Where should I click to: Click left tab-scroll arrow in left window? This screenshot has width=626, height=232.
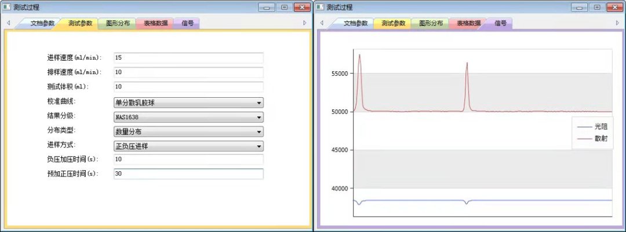[x=9, y=23]
